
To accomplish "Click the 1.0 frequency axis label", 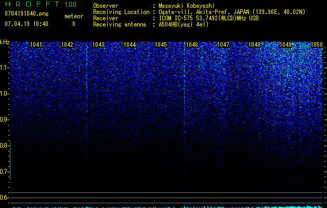I will pyautogui.click(x=4, y=94).
